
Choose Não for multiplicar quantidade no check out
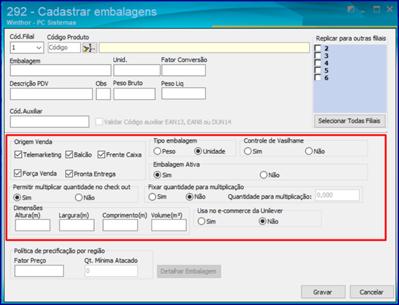click(79, 197)
